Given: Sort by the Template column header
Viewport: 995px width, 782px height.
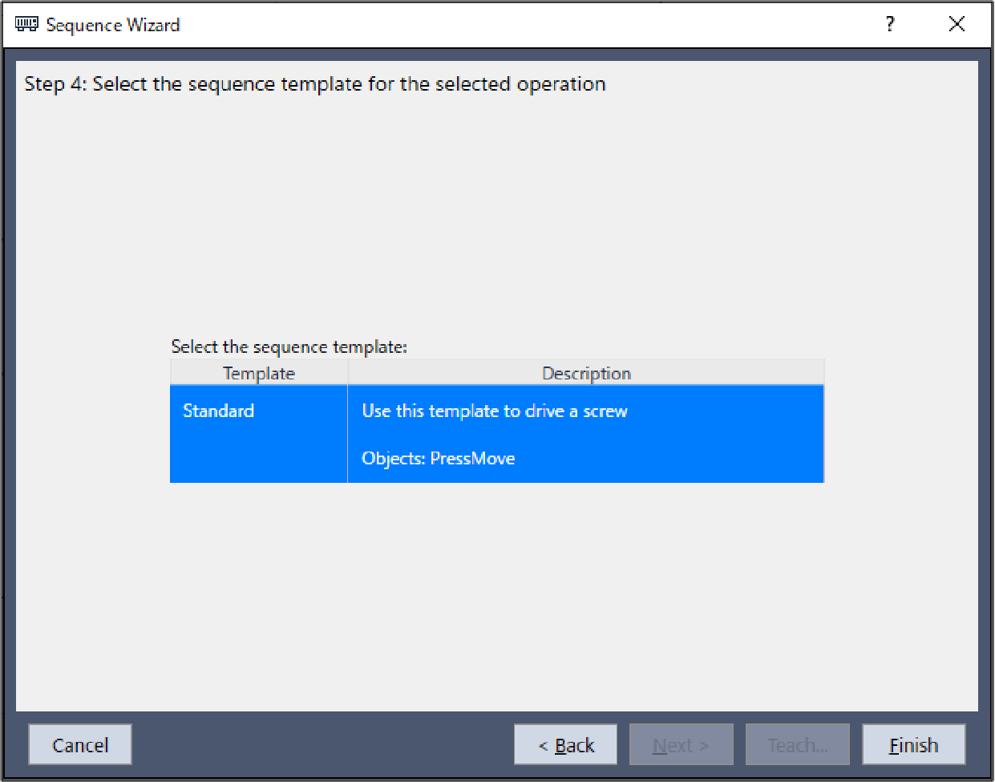Looking at the screenshot, I should pos(258,373).
